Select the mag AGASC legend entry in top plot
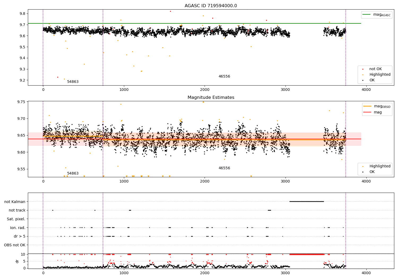This screenshot has height=279, width=398. tap(377, 15)
